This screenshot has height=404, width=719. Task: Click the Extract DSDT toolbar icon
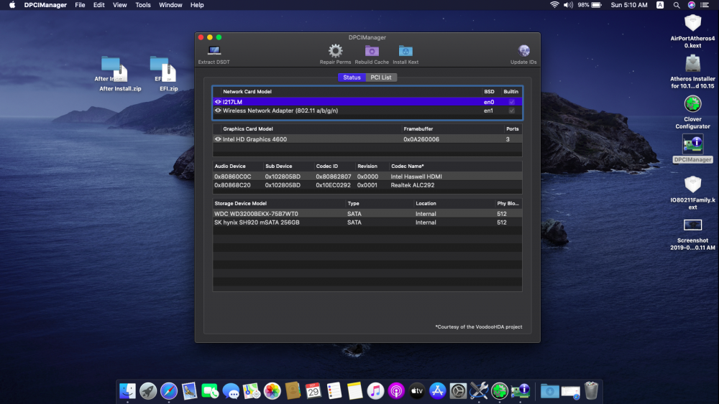click(214, 50)
